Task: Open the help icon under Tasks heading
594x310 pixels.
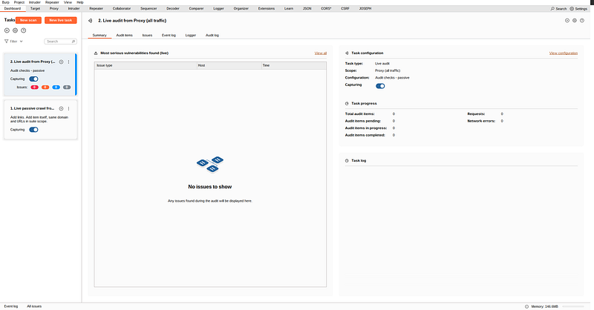Action: [x=24, y=30]
